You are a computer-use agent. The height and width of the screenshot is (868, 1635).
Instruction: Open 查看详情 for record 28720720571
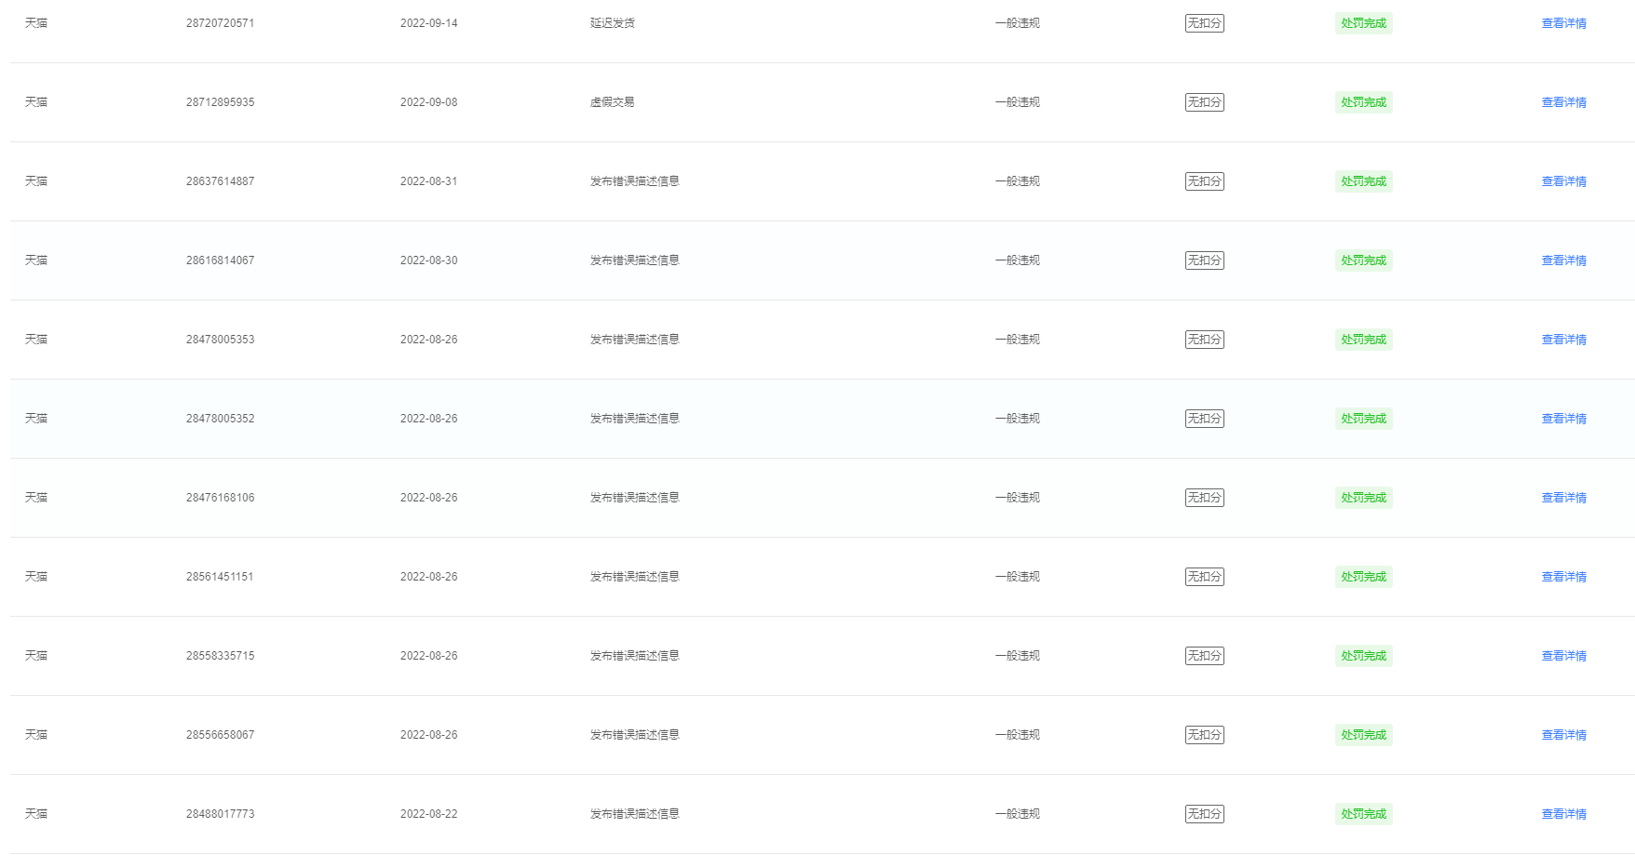[x=1563, y=23]
